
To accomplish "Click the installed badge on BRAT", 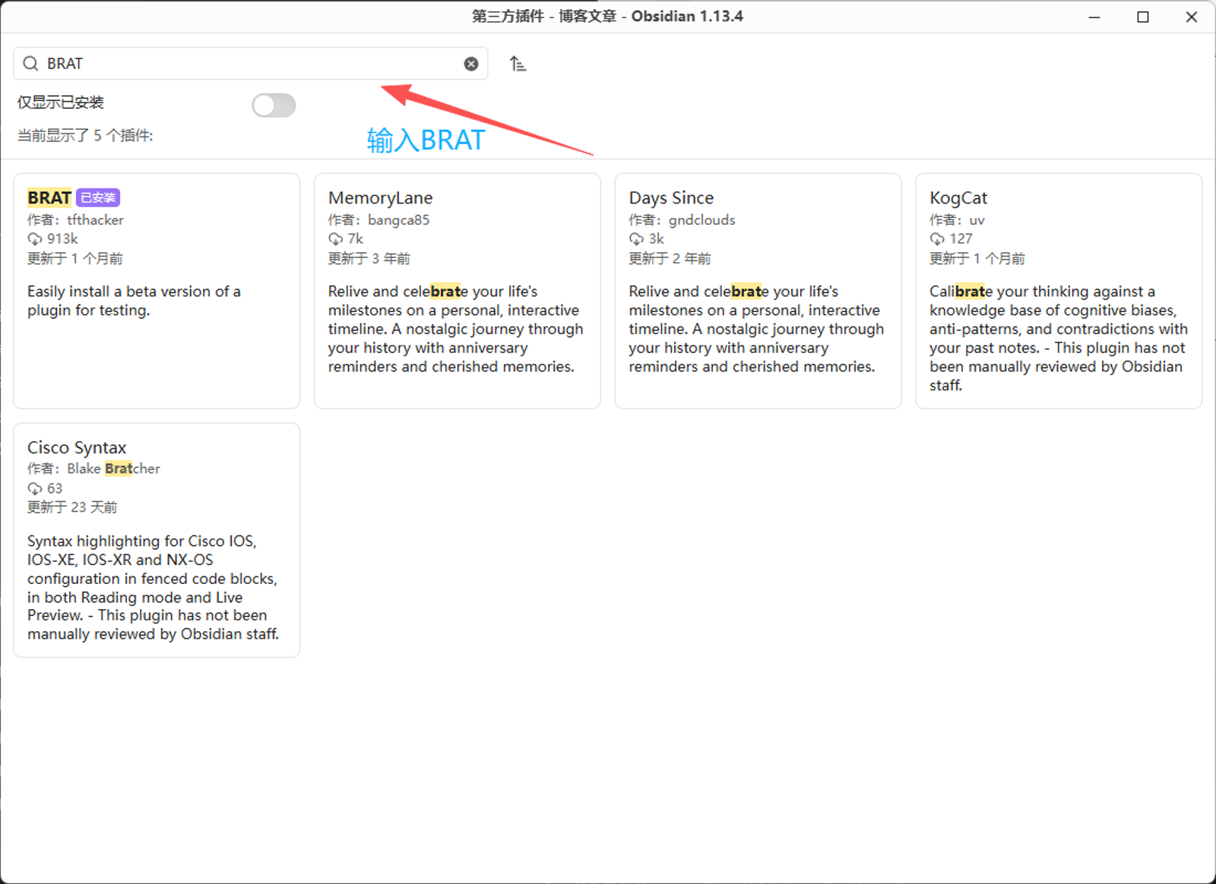I will click(x=98, y=198).
